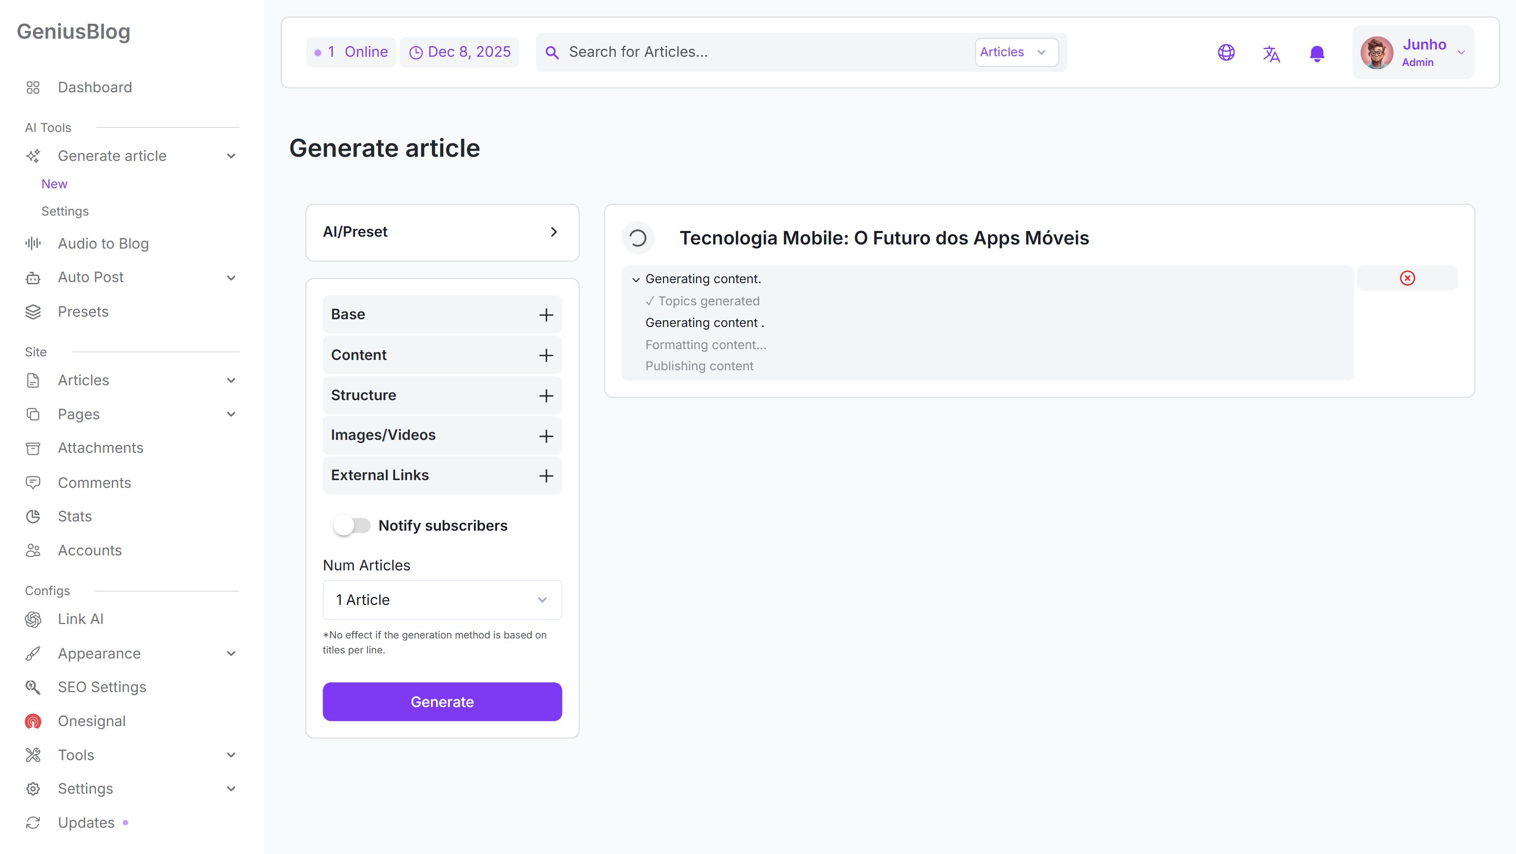Viewport: 1516px width, 854px height.
Task: Click the globe icon in header
Action: pos(1226,53)
